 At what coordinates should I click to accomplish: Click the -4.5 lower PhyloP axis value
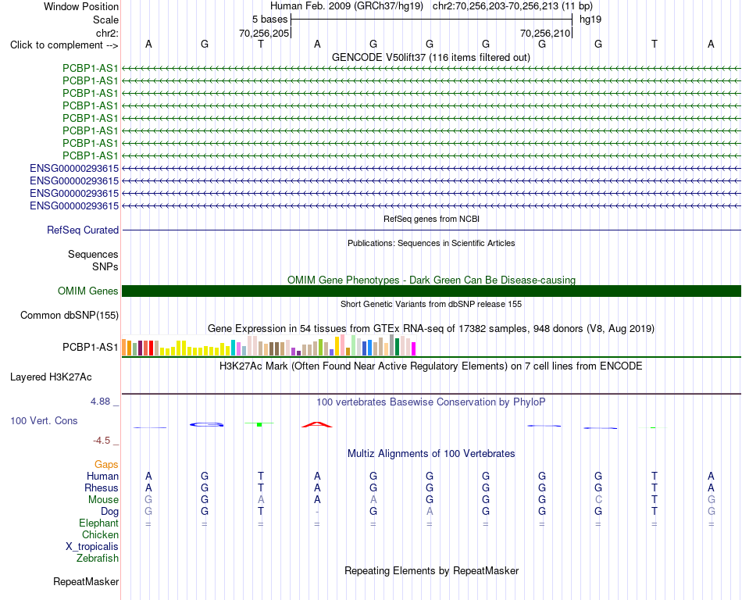click(102, 441)
